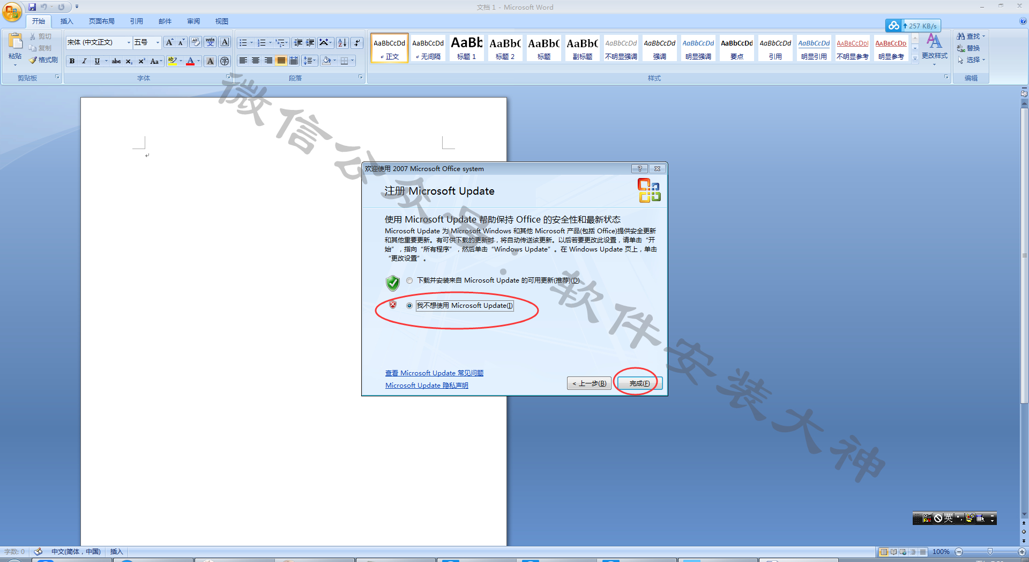Click the Office button logo

click(x=12, y=11)
